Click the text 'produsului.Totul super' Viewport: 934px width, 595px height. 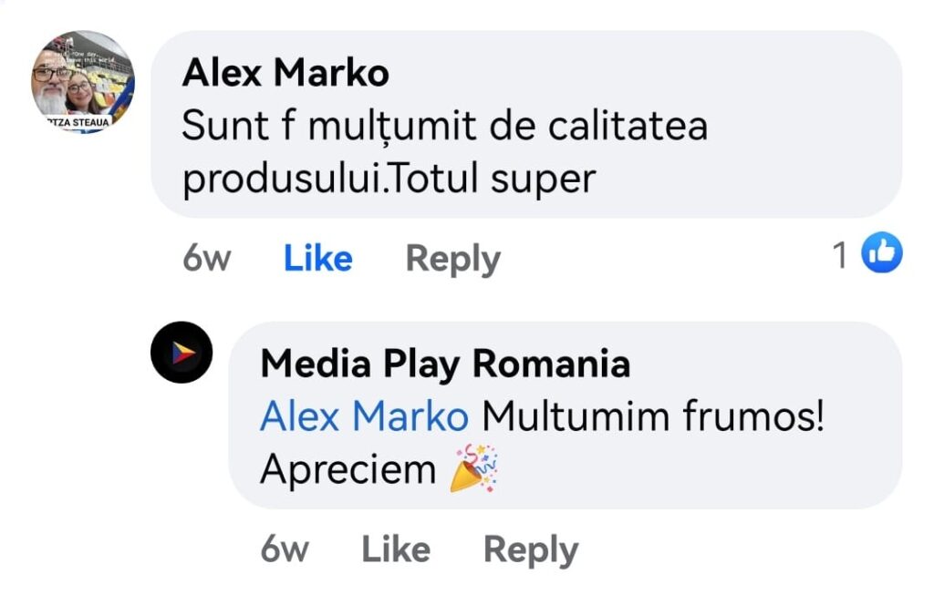pyautogui.click(x=389, y=179)
